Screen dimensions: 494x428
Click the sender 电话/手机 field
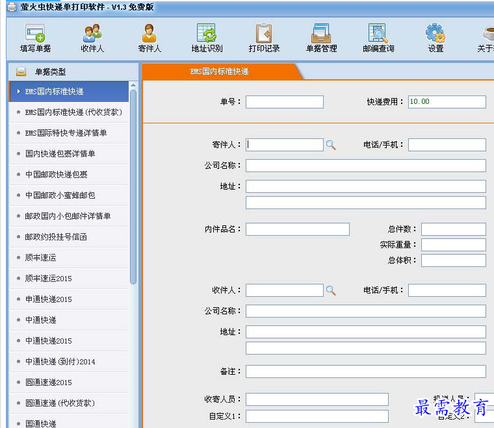(x=447, y=145)
